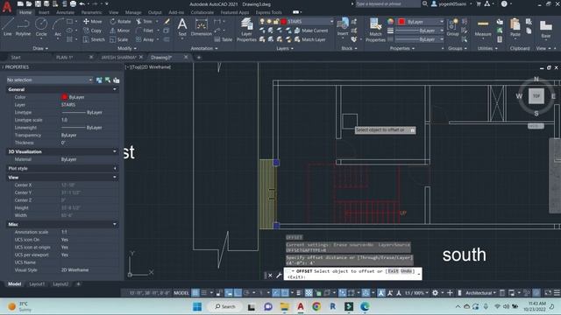Expand the Modify panel dropdown

pos(126,48)
